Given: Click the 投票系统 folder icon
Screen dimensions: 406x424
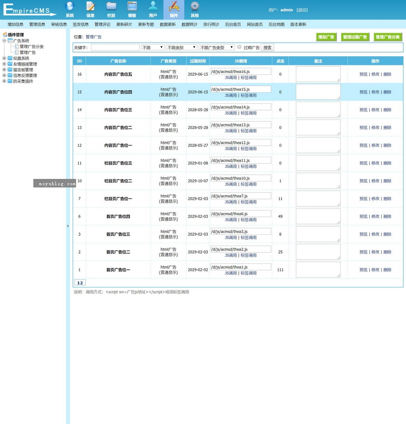Looking at the screenshot, I should point(10,58).
